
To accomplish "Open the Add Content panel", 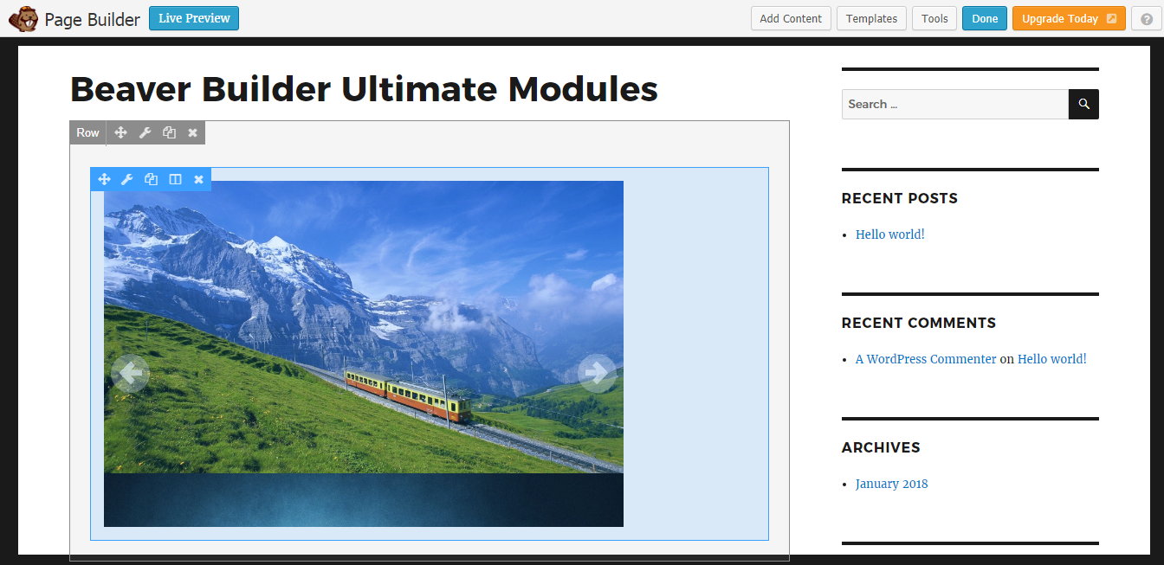I will [791, 18].
